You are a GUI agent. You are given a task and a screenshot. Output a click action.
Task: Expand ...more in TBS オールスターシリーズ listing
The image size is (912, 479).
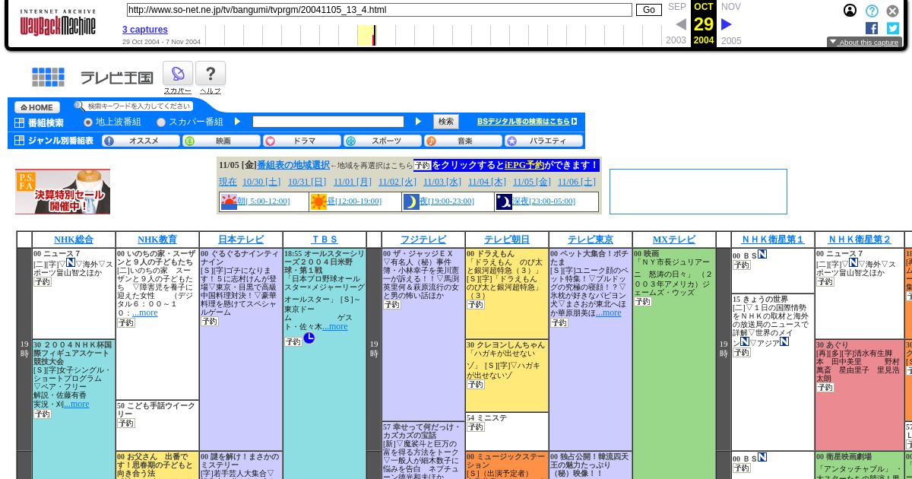point(335,326)
